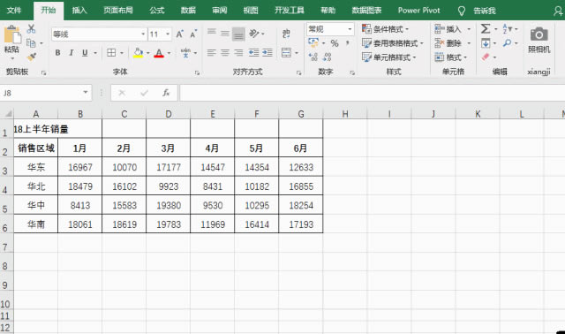Click the AutoSum sigma icon
This screenshot has height=334, width=565.
coord(486,28)
